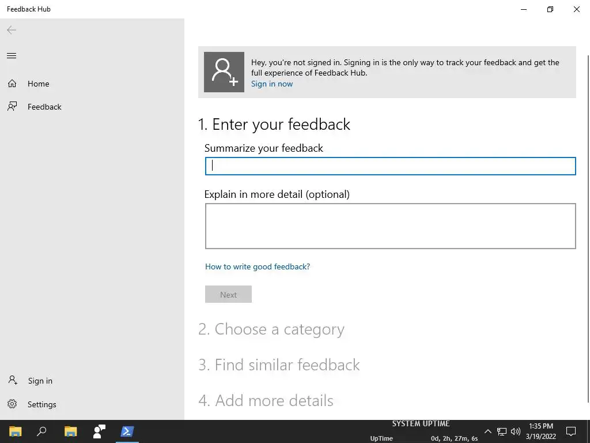Click the add-user avatar in the sign-in banner
The image size is (590, 443).
pyautogui.click(x=224, y=72)
